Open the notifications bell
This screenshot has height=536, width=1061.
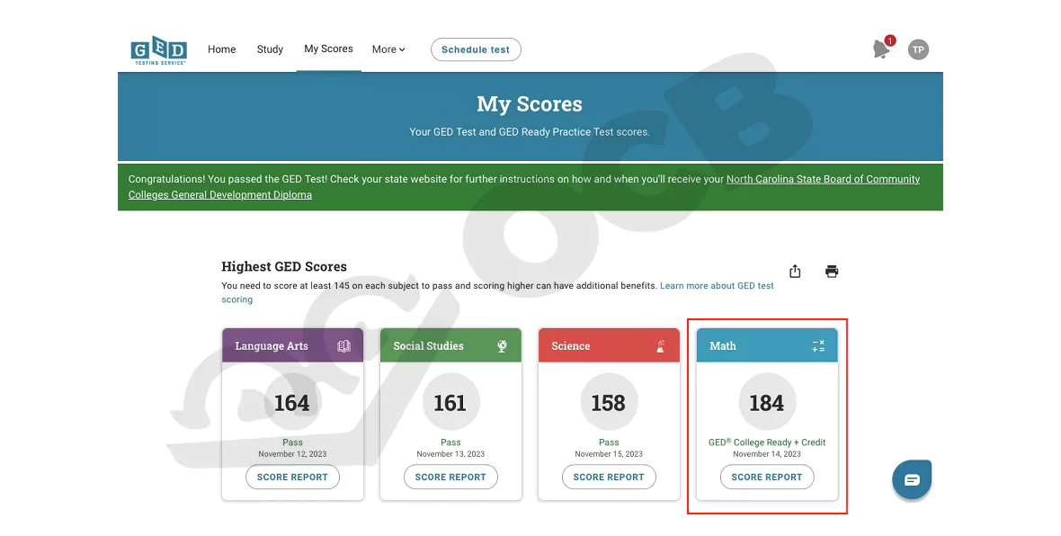[x=881, y=49]
